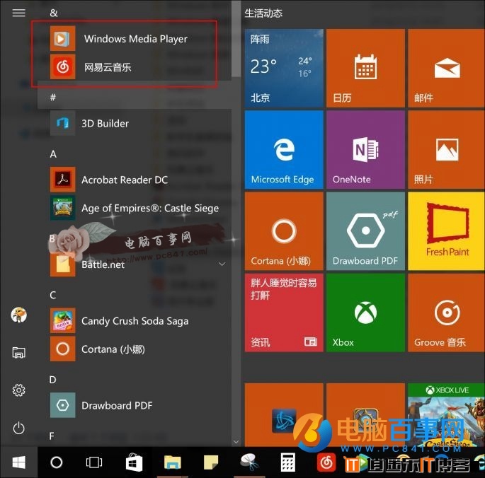Launch the Fresh Paint tile
485x478 pixels.
(x=446, y=231)
